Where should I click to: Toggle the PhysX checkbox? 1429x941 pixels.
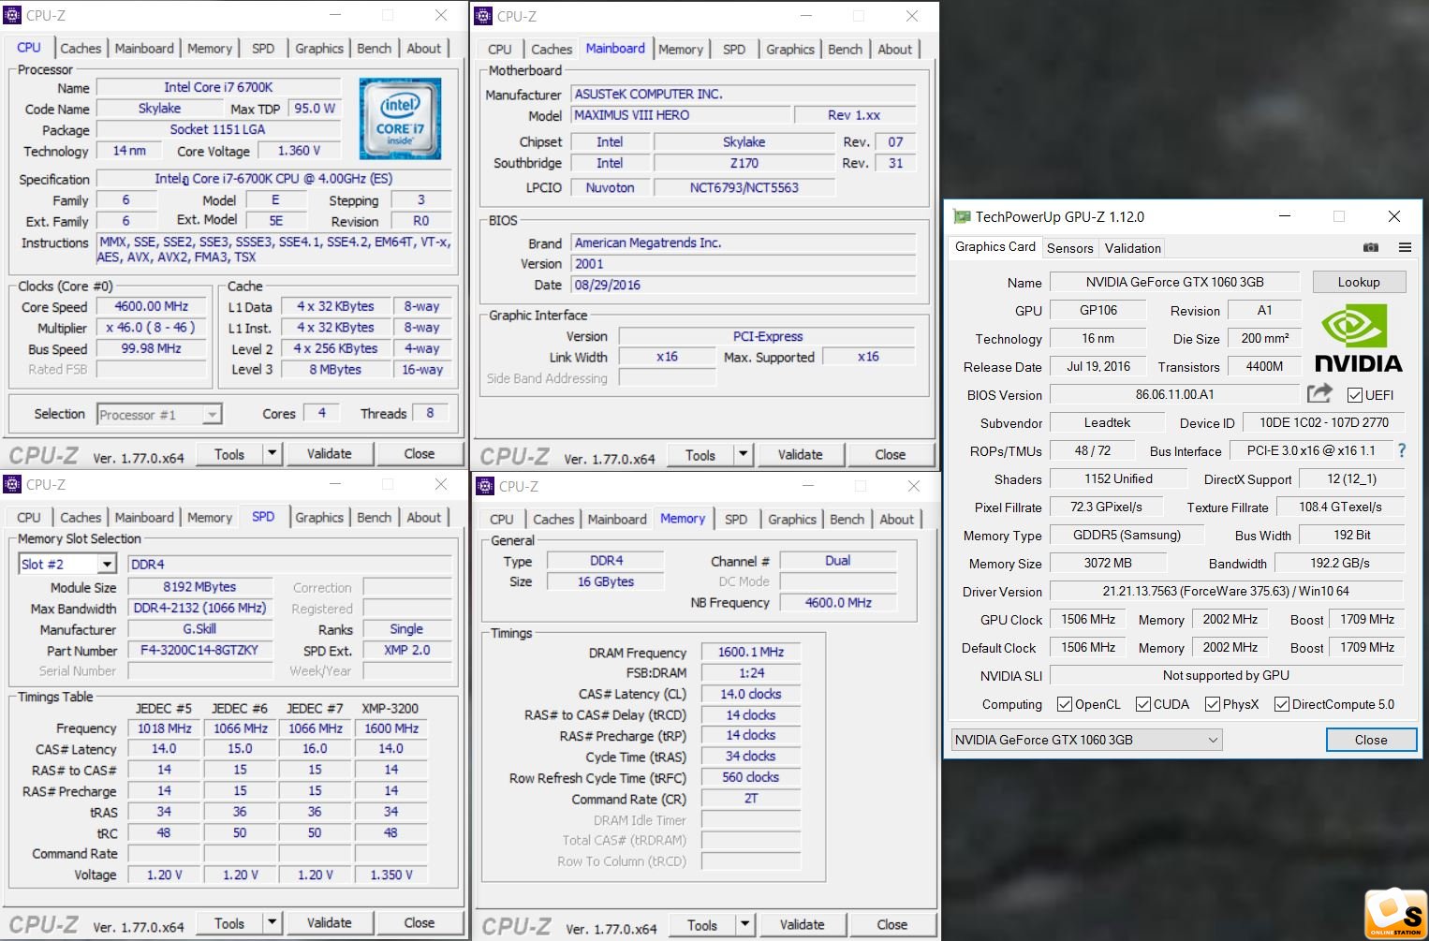tap(1213, 704)
